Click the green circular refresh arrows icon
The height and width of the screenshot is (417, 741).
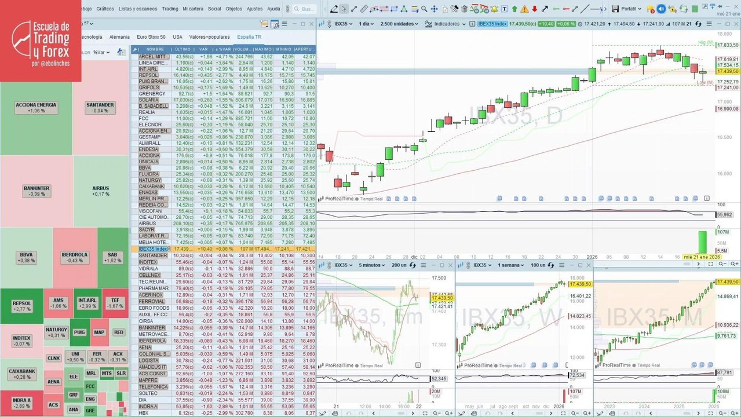(x=683, y=9)
